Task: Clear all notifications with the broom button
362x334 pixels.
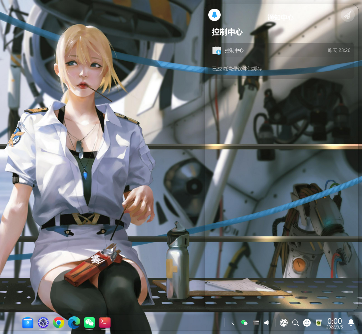Action: point(348,15)
